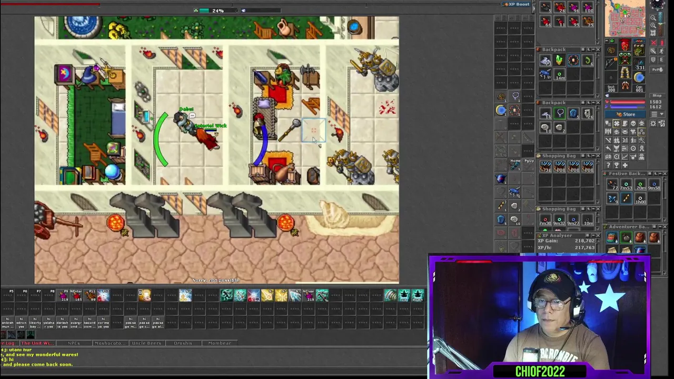The width and height of the screenshot is (674, 379).
Task: Open the trophy icon in side panel
Action: pos(617,165)
